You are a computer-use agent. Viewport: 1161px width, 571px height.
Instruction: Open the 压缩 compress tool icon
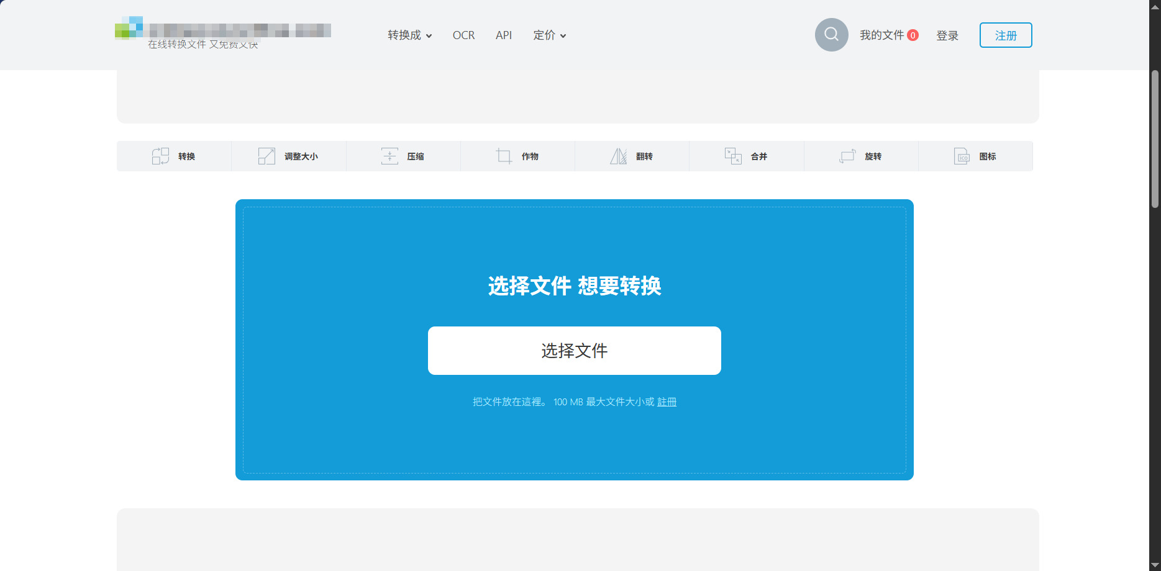pos(389,156)
